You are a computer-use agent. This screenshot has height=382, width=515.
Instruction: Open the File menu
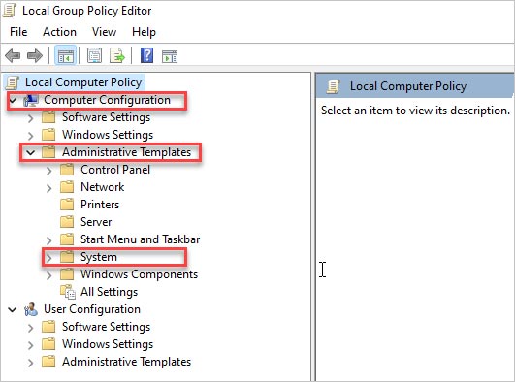click(x=18, y=32)
